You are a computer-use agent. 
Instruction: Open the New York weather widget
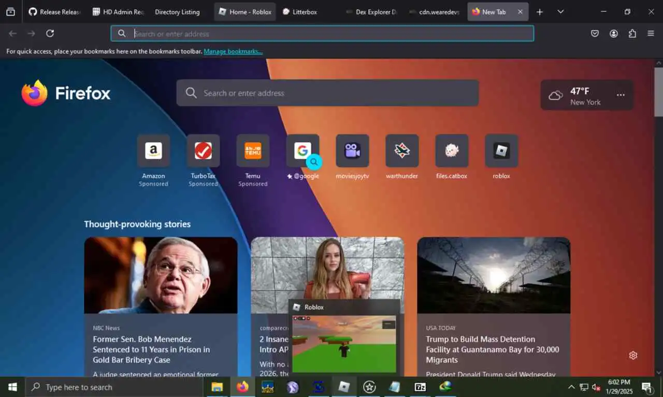[587, 95]
